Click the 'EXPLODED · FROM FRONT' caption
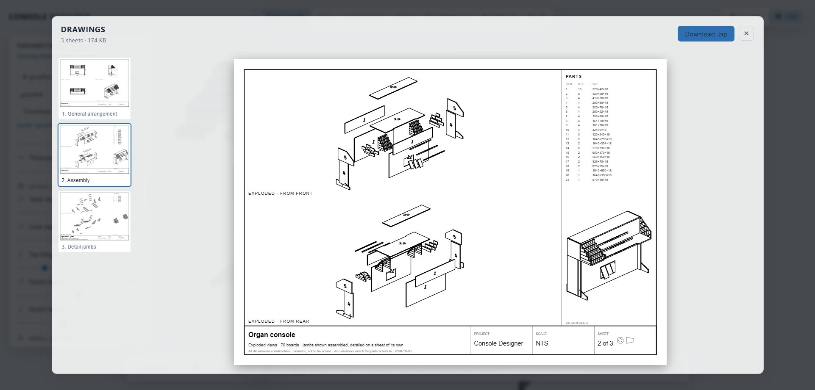This screenshot has height=390, width=815. pyautogui.click(x=280, y=193)
